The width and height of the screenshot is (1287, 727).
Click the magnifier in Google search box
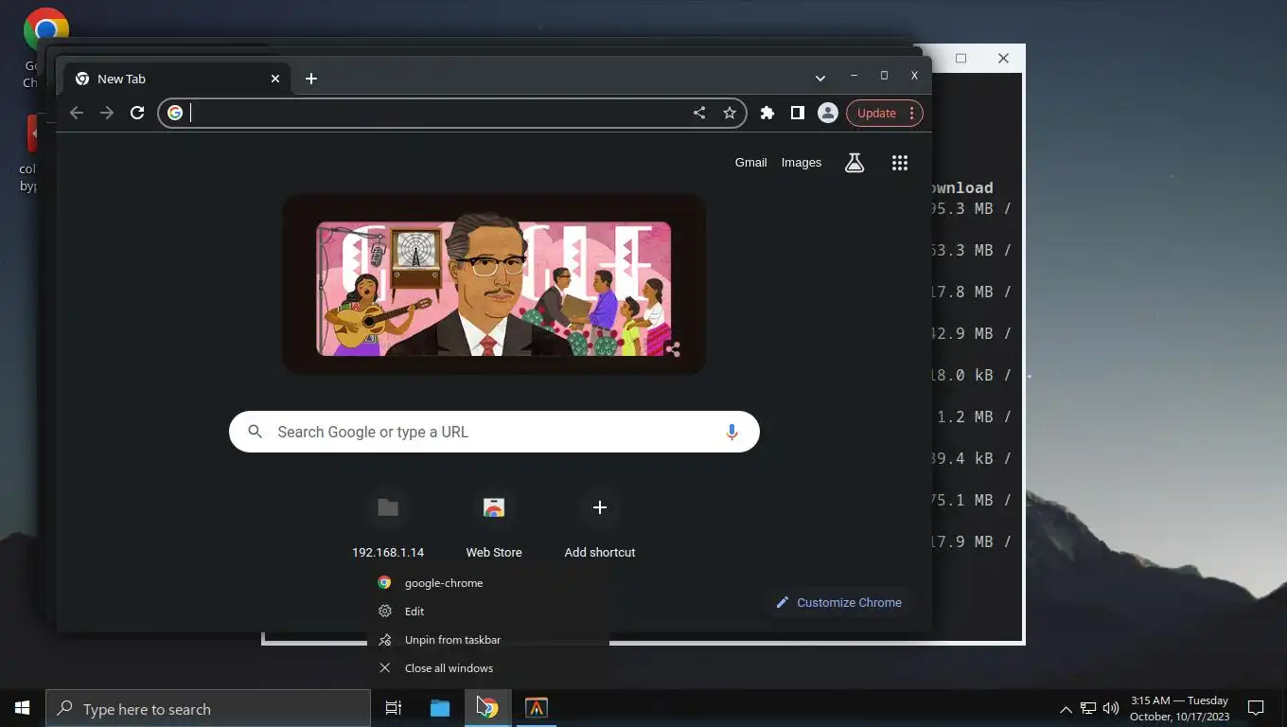coord(255,432)
